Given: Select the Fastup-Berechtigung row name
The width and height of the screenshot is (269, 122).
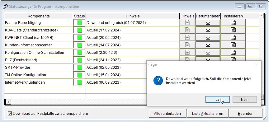Looking at the screenshot, I should [23, 23].
